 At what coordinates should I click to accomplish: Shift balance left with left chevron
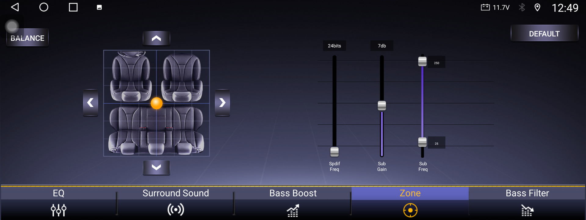[x=91, y=103]
